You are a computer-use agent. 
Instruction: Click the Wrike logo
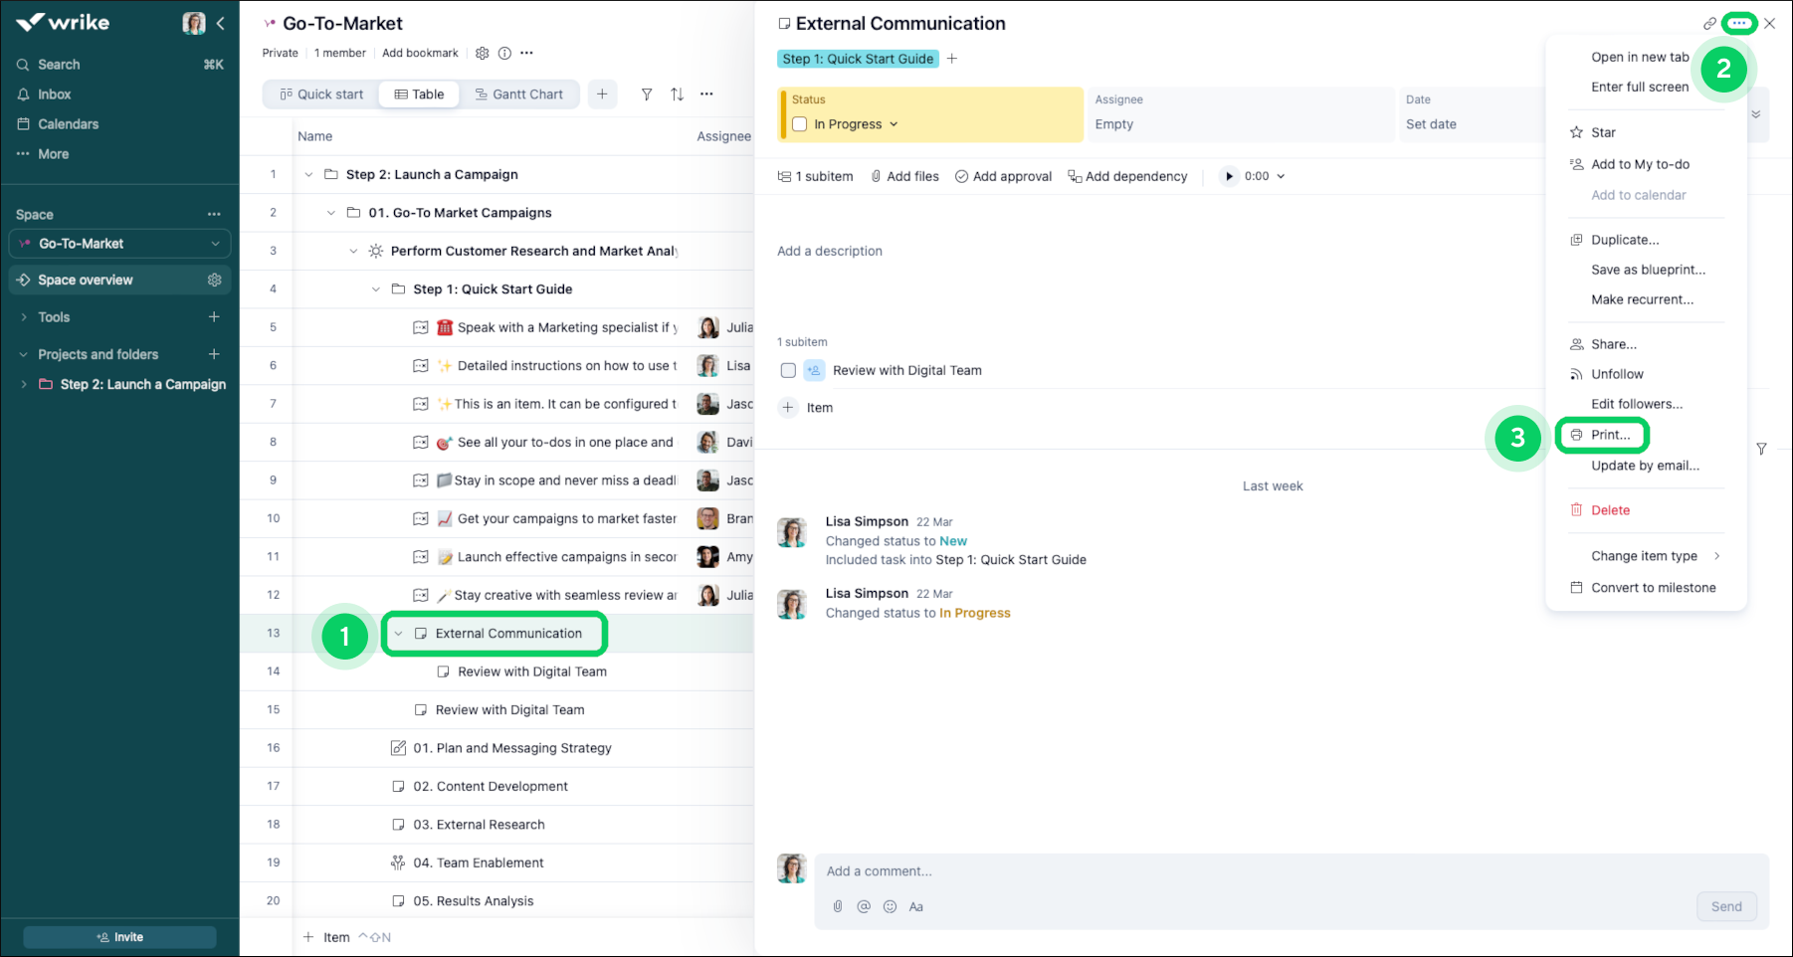(x=63, y=22)
